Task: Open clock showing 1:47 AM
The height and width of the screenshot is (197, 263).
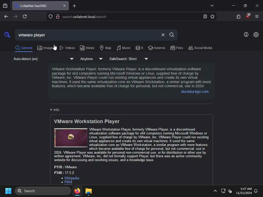Action: tap(244, 191)
